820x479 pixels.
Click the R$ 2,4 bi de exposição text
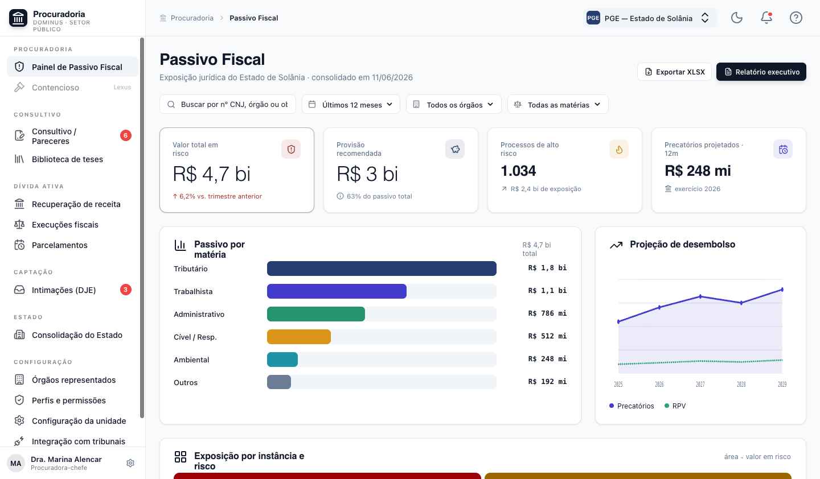[x=546, y=189]
